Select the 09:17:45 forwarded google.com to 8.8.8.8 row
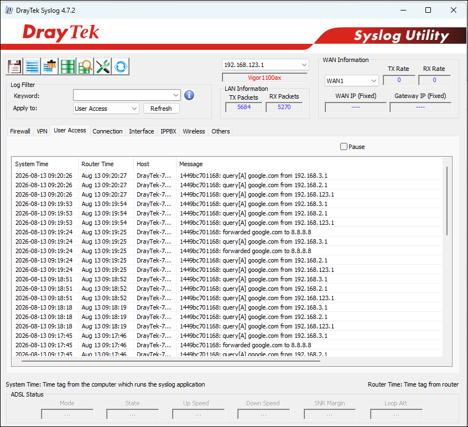468x427 pixels. click(x=227, y=345)
